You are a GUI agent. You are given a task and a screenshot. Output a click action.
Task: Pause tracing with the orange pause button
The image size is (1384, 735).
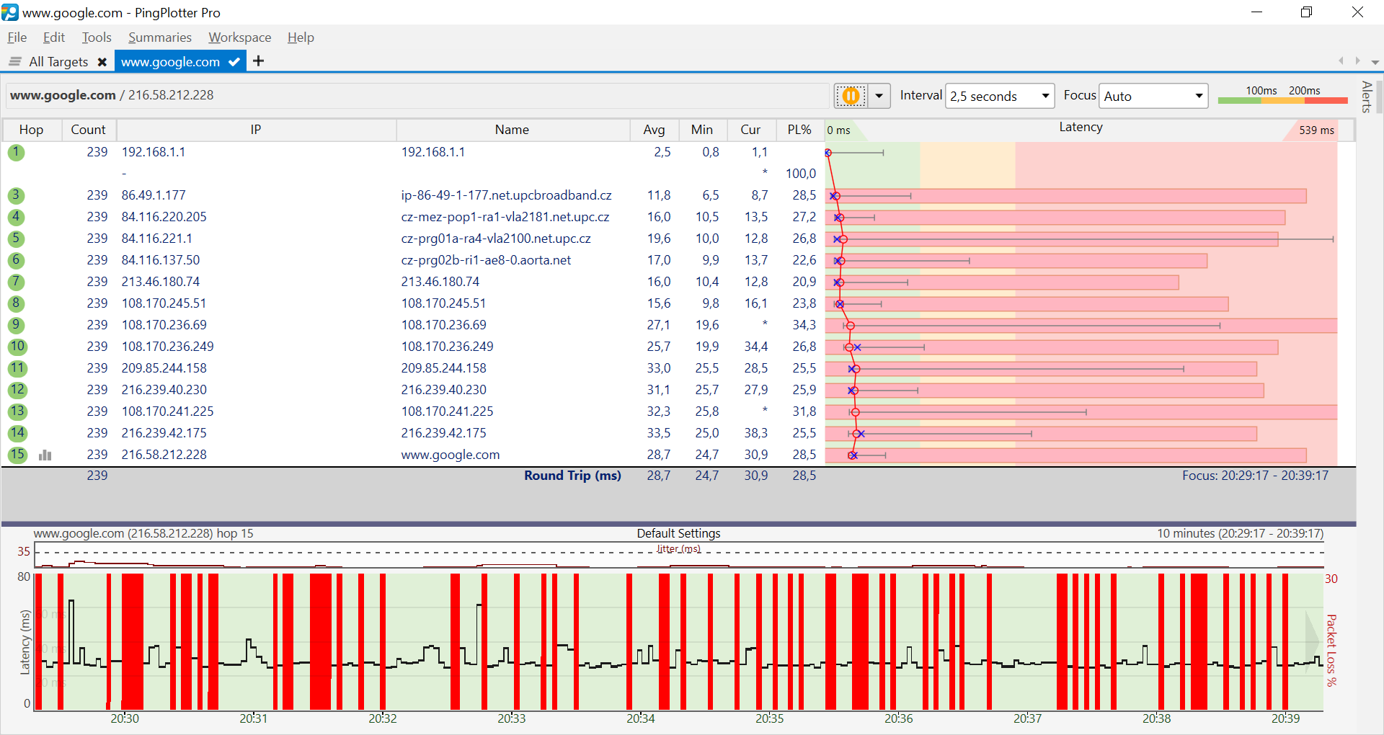coord(851,96)
